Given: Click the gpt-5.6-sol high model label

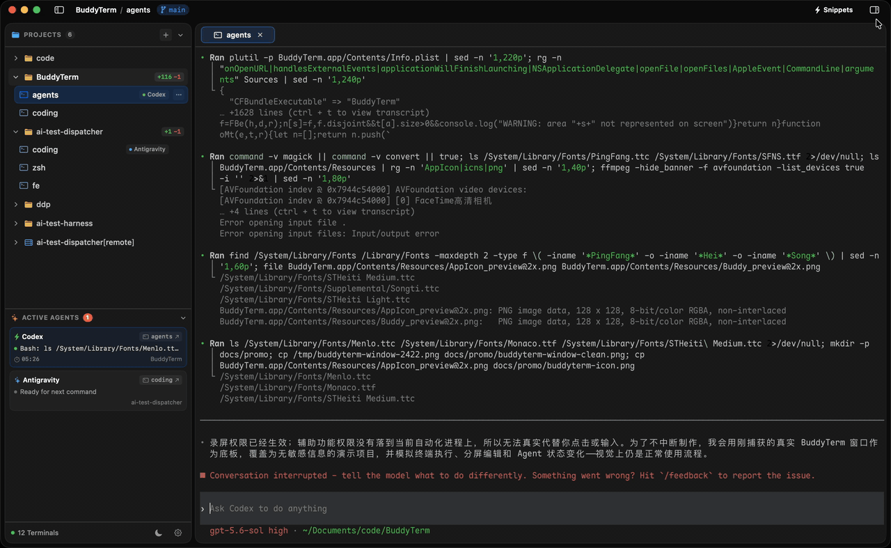Looking at the screenshot, I should [x=249, y=531].
